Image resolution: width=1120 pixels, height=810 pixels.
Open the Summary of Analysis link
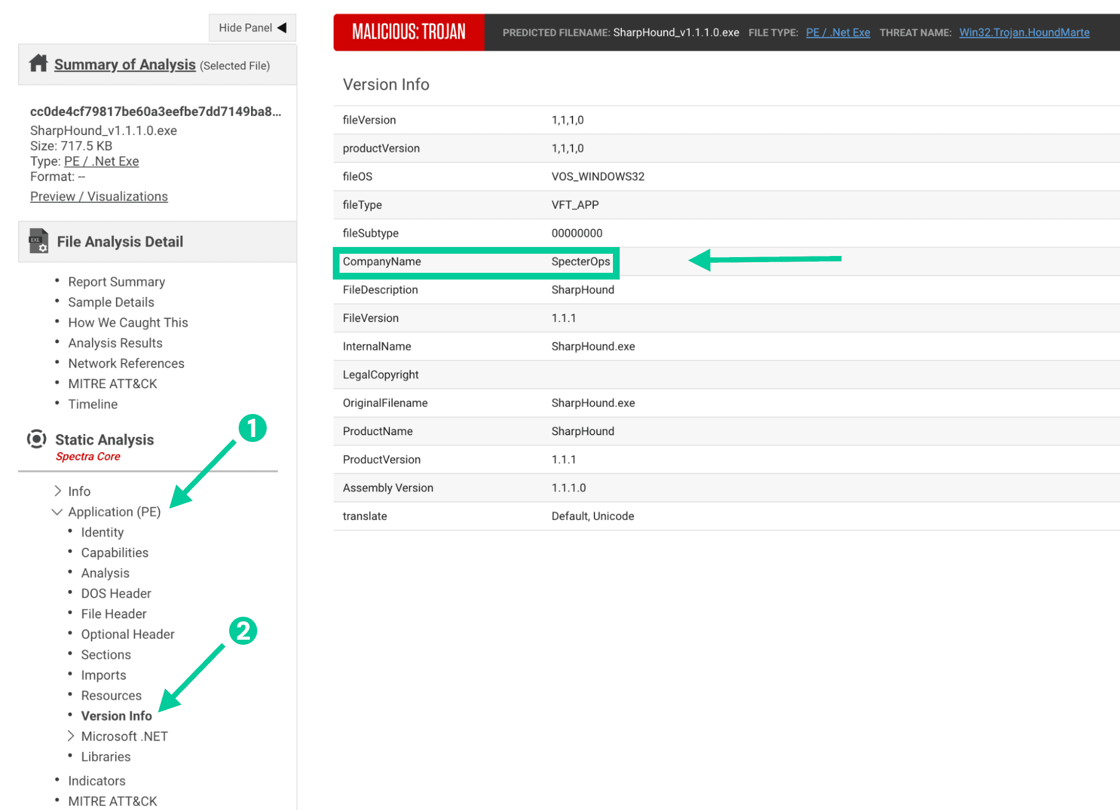coord(124,64)
